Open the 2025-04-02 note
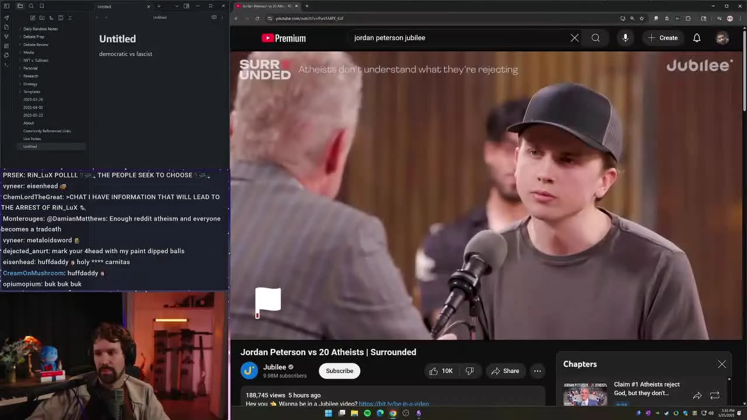 (x=33, y=107)
